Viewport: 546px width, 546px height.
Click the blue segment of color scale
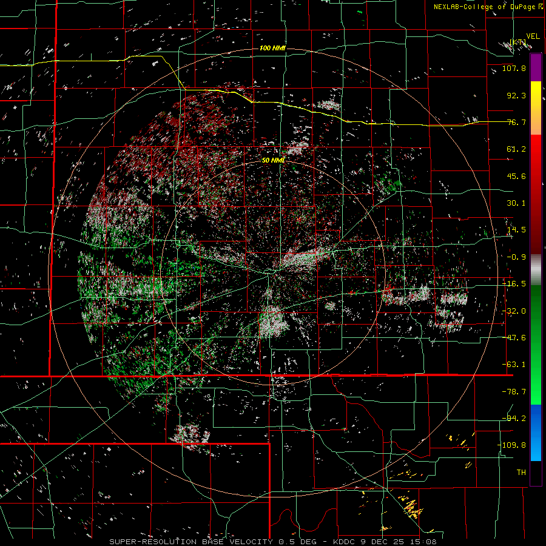[536, 433]
